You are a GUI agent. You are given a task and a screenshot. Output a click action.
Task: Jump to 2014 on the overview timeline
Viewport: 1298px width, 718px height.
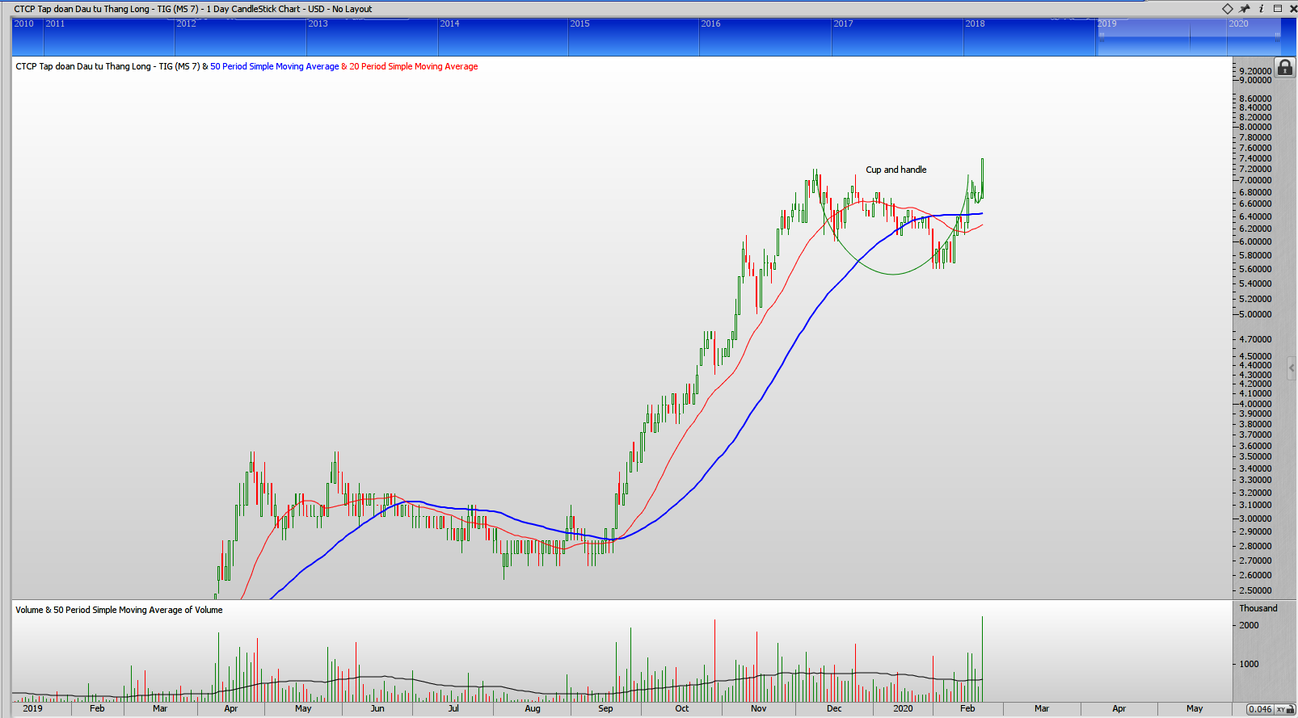[449, 24]
